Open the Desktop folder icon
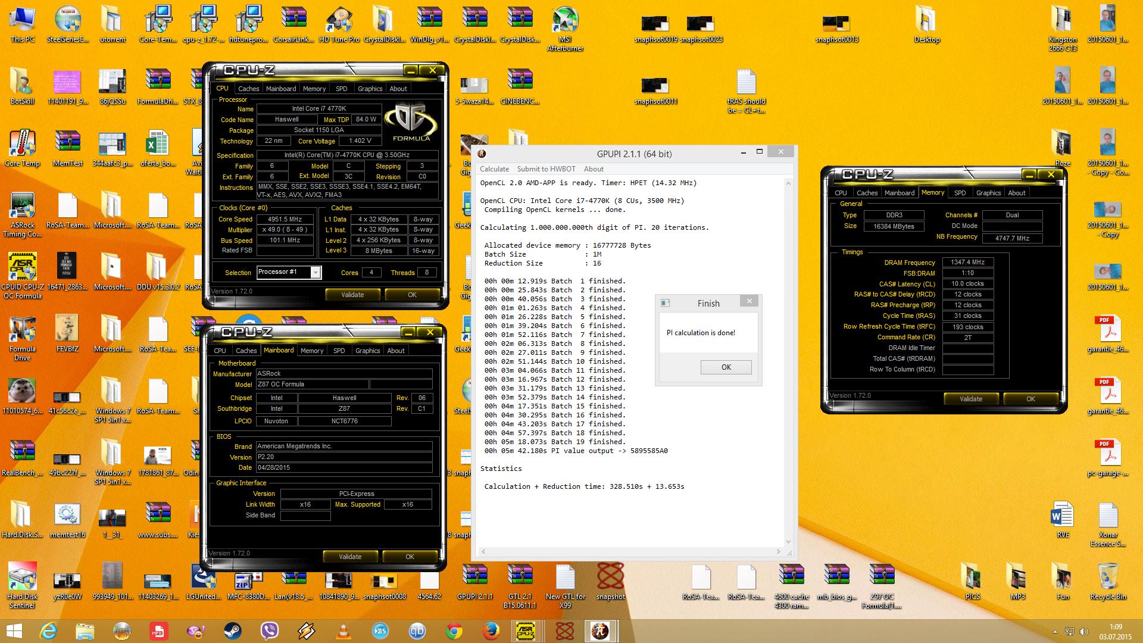The height and width of the screenshot is (643, 1143). [x=927, y=24]
